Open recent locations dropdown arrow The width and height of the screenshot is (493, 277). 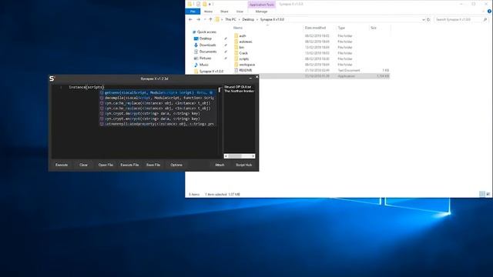pyautogui.click(x=205, y=19)
